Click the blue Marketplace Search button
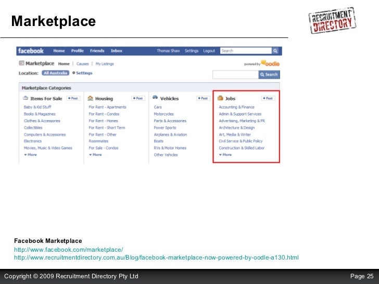The width and height of the screenshot is (379, 284). (269, 74)
